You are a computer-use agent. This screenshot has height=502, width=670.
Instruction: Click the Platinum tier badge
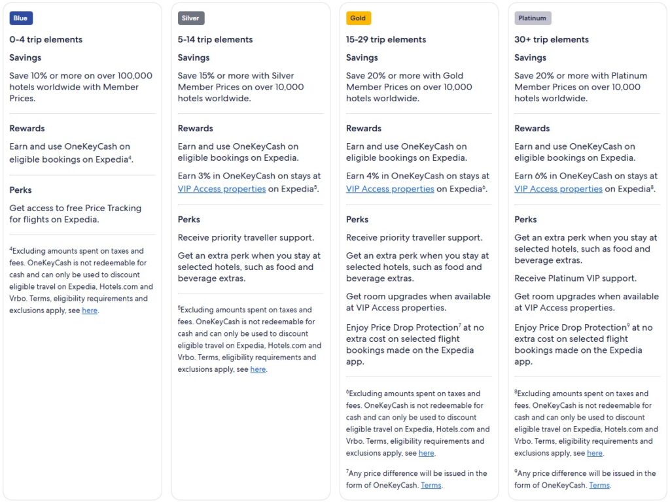click(x=533, y=18)
